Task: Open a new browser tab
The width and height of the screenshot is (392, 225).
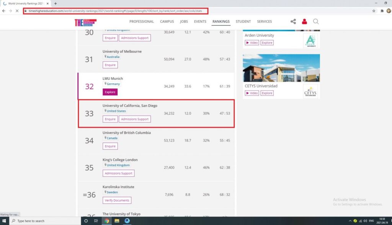Action: pos(56,3)
